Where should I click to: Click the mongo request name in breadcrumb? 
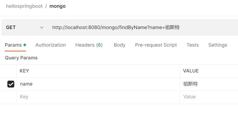tap(57, 6)
